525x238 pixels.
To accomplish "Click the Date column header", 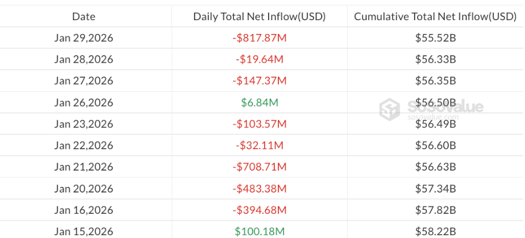I will [x=84, y=17].
